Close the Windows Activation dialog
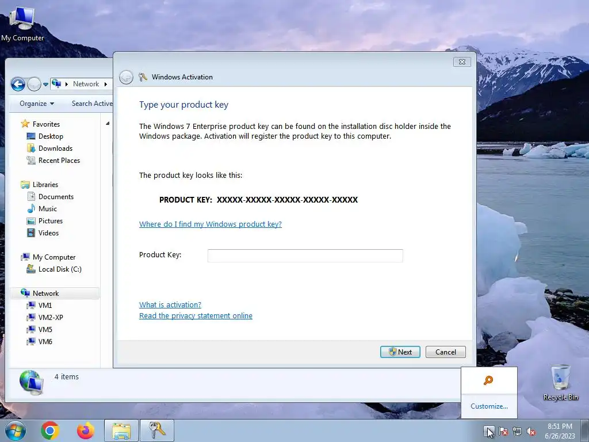This screenshot has height=442, width=589. [462, 62]
